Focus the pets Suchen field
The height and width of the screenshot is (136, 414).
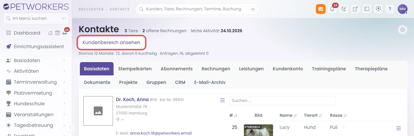(x=282, y=101)
